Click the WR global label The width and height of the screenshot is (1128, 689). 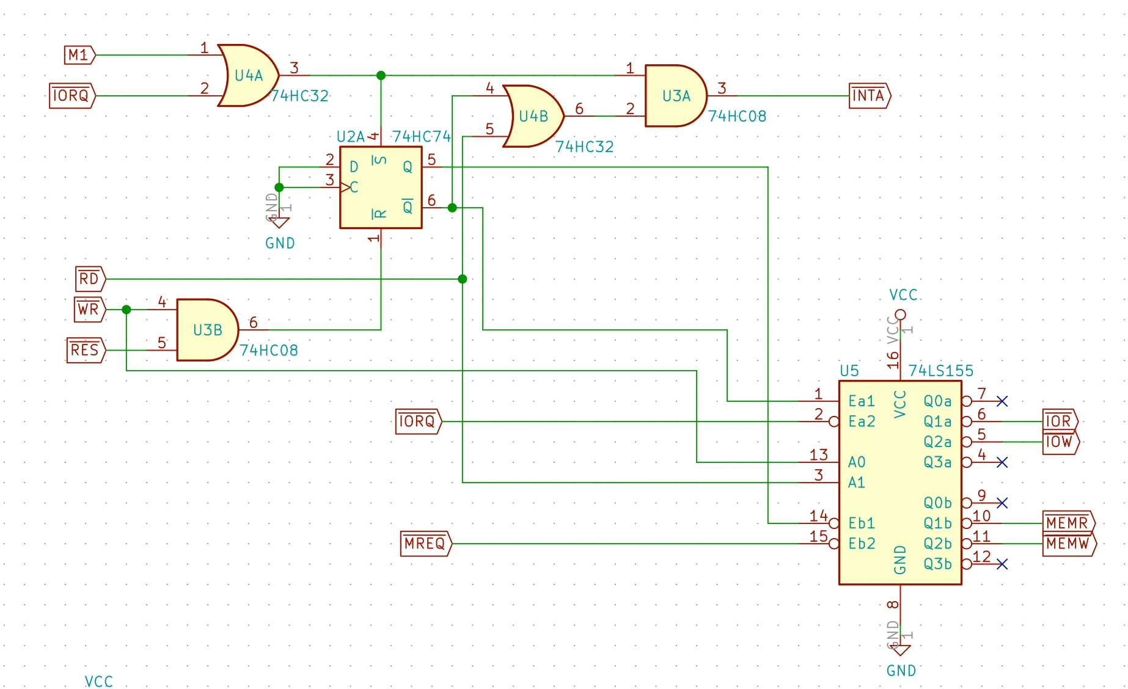pyautogui.click(x=90, y=310)
